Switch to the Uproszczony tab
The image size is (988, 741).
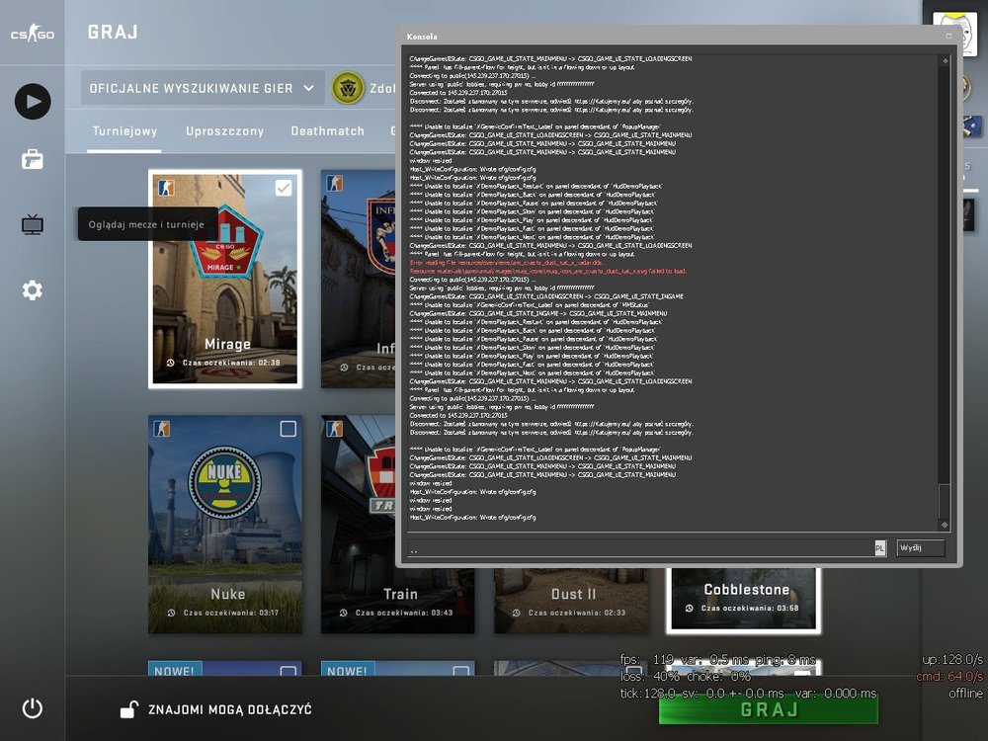tap(225, 131)
